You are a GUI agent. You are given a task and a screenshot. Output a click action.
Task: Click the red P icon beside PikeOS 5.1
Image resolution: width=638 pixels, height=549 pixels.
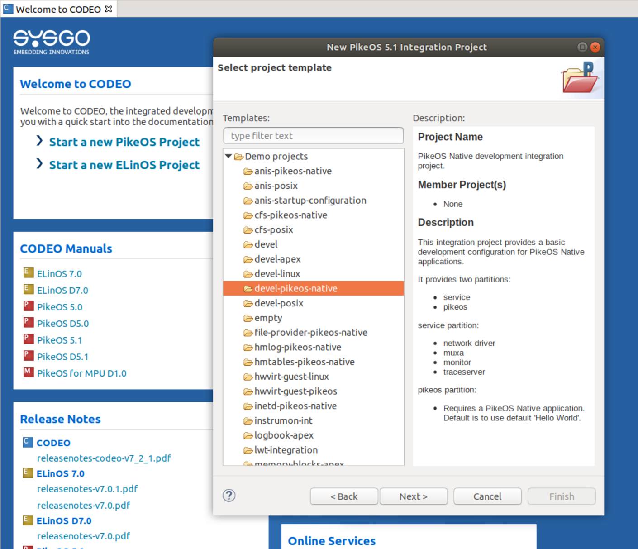pyautogui.click(x=28, y=339)
